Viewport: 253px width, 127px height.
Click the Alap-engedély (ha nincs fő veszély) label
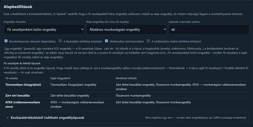click(x=108, y=22)
